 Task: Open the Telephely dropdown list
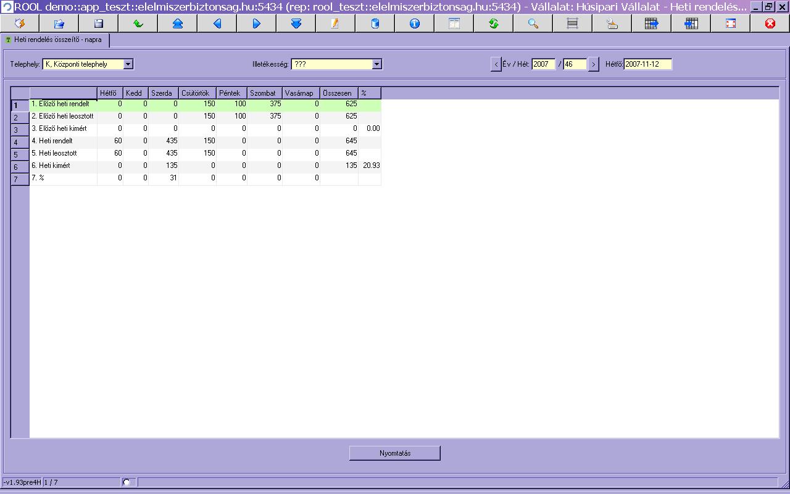tap(128, 64)
